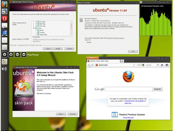
Task: Click the Play/Pause media button
Action: pyautogui.click(x=5, y=55)
